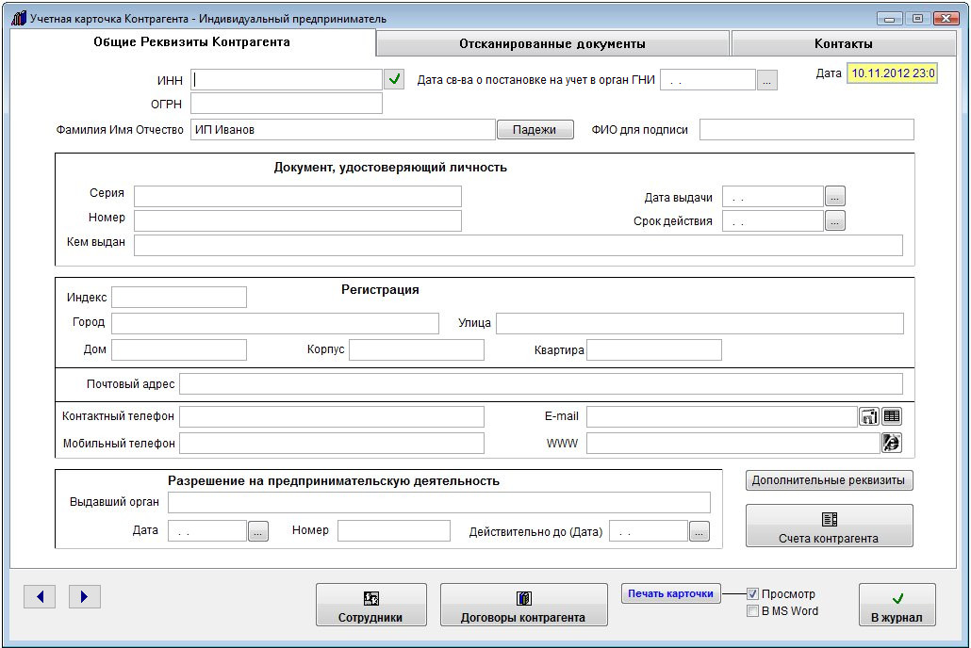Click into the ОГРН input field
971x648 pixels.
287,104
